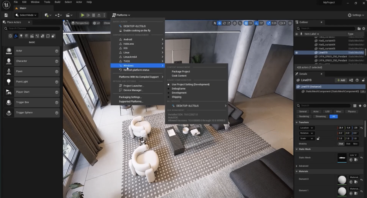Lock the Details panel selection
This screenshot has width=367, height=198.
pos(363,80)
